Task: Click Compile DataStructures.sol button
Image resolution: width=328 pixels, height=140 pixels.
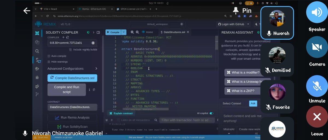Action: coord(72,78)
